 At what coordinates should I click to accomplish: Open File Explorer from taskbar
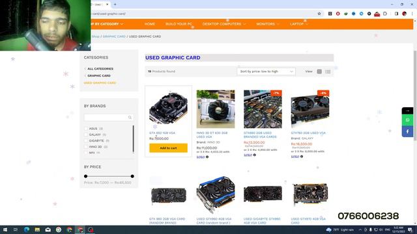(x=37, y=229)
